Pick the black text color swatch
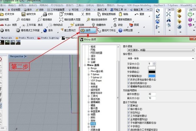This screenshot has width=196, height=131. (152, 72)
